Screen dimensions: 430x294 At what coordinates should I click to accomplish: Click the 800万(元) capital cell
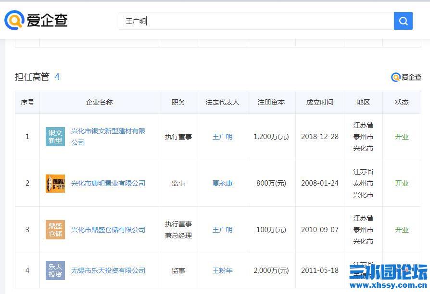point(271,183)
